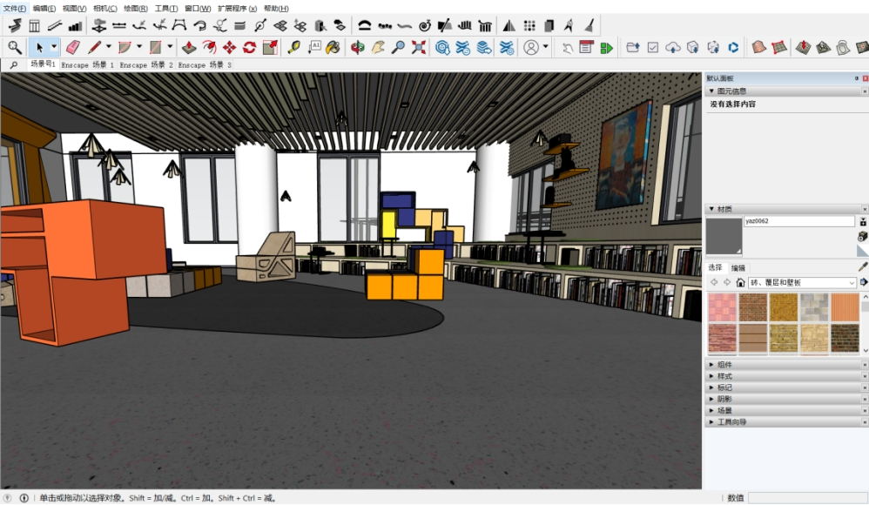Activate the Move tool with red arrows
Image resolution: width=869 pixels, height=505 pixels.
(229, 47)
